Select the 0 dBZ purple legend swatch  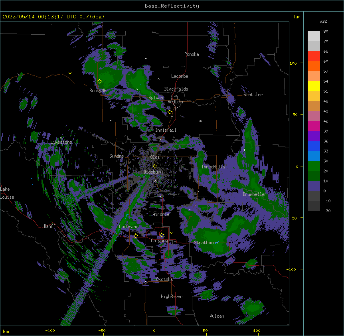point(314,186)
